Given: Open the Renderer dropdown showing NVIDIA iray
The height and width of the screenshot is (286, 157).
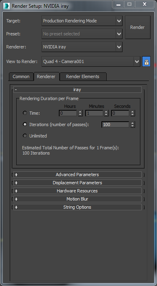Looking at the screenshot, I should [82, 47].
